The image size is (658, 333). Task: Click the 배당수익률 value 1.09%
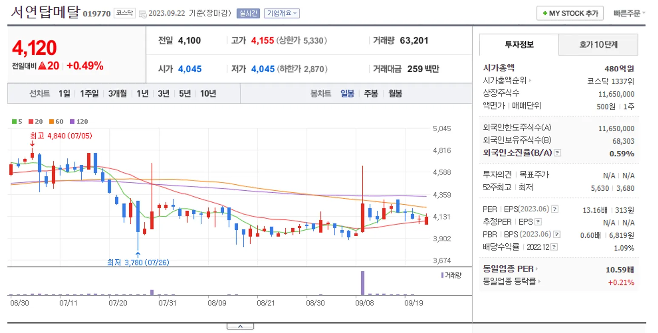pyautogui.click(x=624, y=248)
